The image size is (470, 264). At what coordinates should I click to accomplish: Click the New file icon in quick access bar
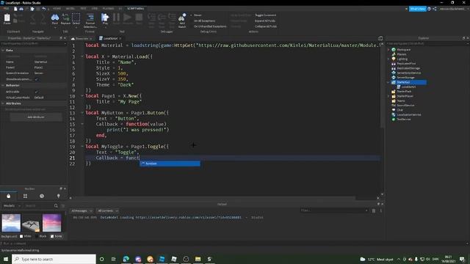coord(15,9)
